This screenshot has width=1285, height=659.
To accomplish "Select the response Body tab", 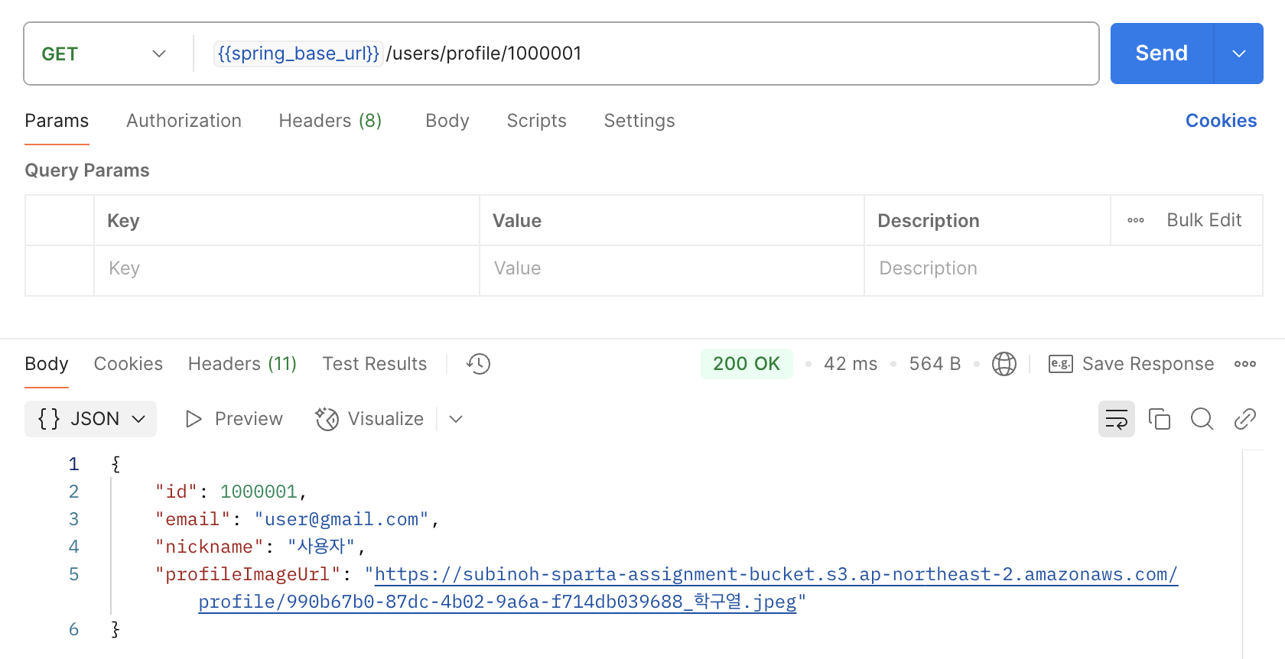I will click(x=47, y=364).
